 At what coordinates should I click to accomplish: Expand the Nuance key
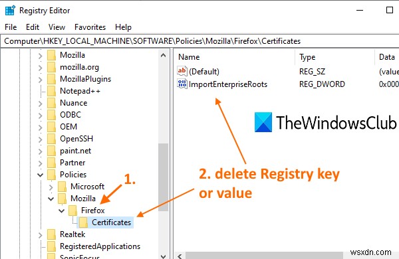[x=40, y=103]
